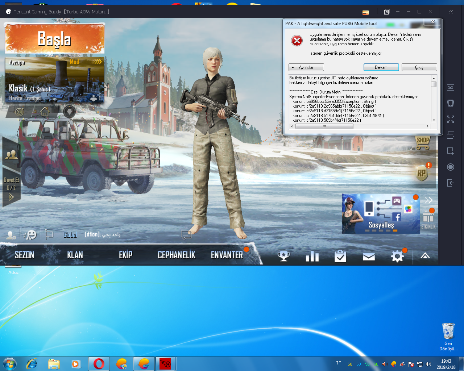Close the PAK error dialog with X
Viewport: 464px width, 371px height.
pyautogui.click(x=432, y=22)
